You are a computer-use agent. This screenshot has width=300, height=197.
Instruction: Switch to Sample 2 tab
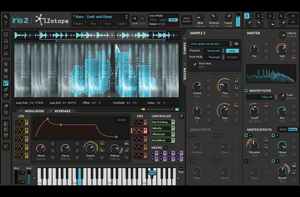(259, 16)
